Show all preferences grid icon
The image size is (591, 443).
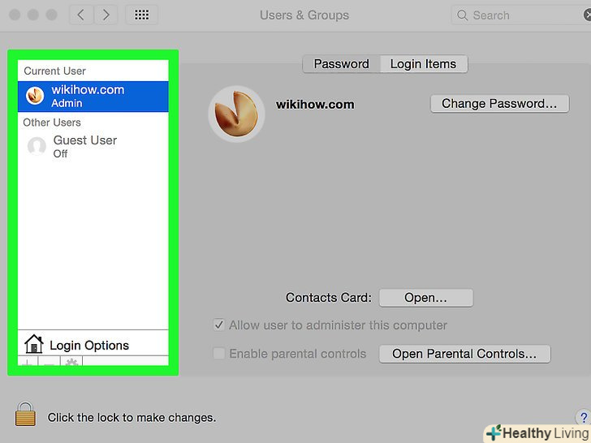click(x=142, y=15)
